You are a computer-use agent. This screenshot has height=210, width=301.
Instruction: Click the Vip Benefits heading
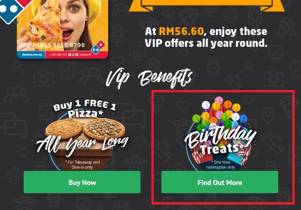click(x=149, y=78)
